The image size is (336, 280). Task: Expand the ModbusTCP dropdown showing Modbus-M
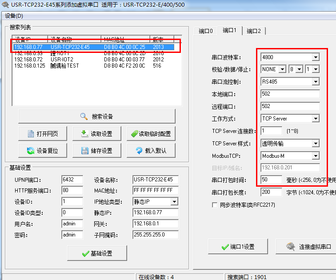point(315,156)
